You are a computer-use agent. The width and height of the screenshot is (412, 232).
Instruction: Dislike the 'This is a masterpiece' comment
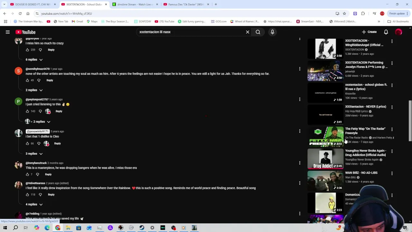37,174
